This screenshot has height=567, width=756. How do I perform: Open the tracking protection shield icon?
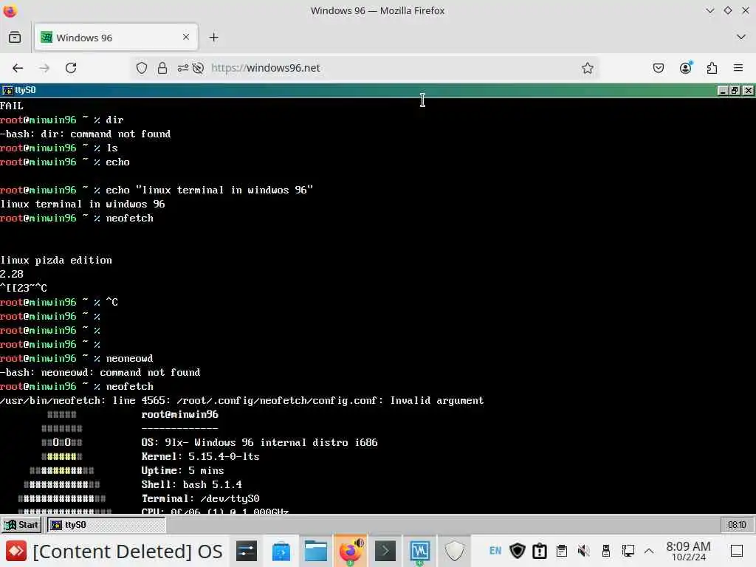141,68
